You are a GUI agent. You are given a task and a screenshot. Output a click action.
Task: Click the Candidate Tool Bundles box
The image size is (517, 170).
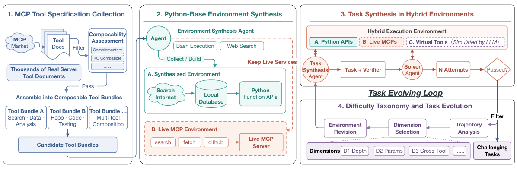[67, 145]
